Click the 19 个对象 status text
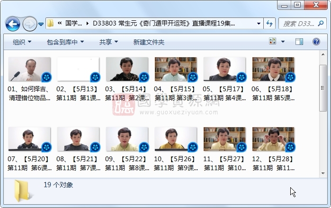The height and width of the screenshot is (208, 331). coord(58,185)
